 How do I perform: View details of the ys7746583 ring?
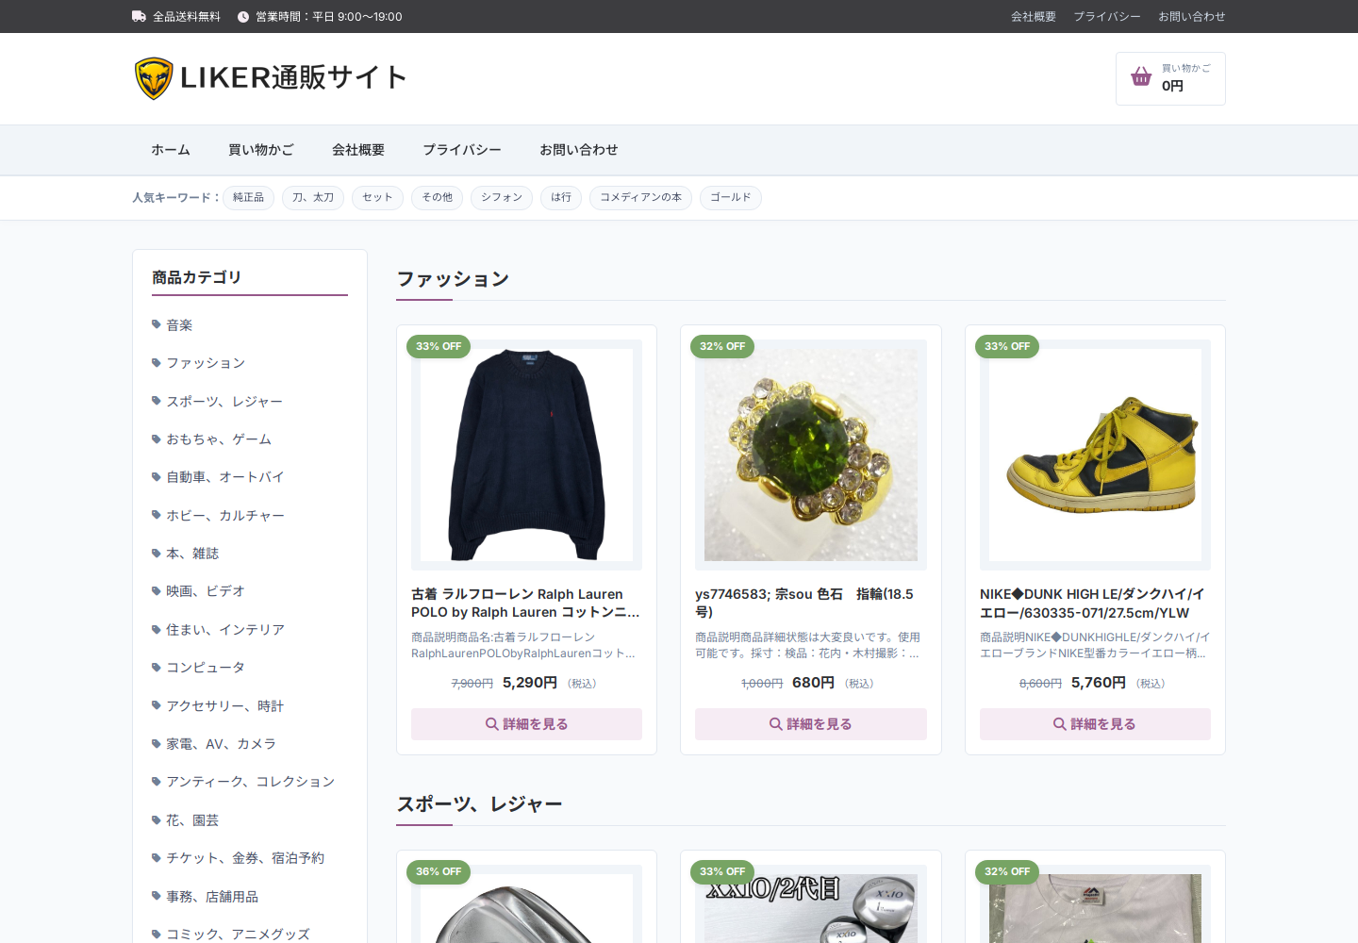tap(811, 724)
